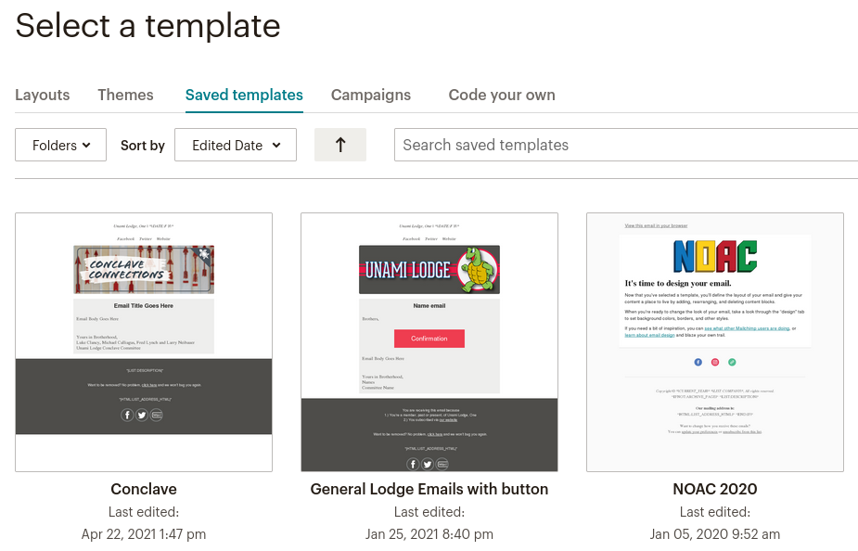Go to the Campaigns tab

(371, 95)
